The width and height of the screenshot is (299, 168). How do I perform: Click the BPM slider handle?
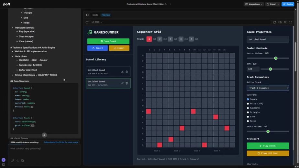271,69
